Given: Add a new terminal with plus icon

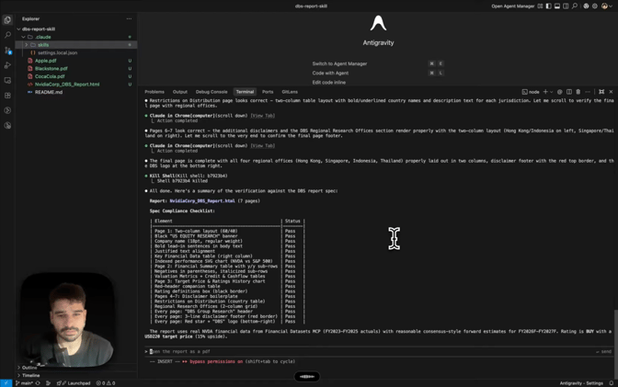Looking at the screenshot, I should coord(545,92).
